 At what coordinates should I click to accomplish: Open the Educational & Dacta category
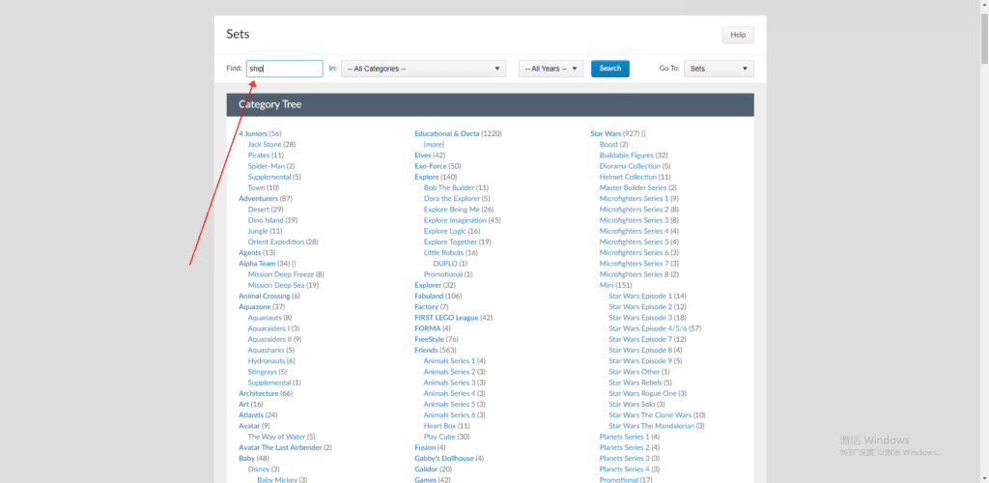tap(446, 133)
